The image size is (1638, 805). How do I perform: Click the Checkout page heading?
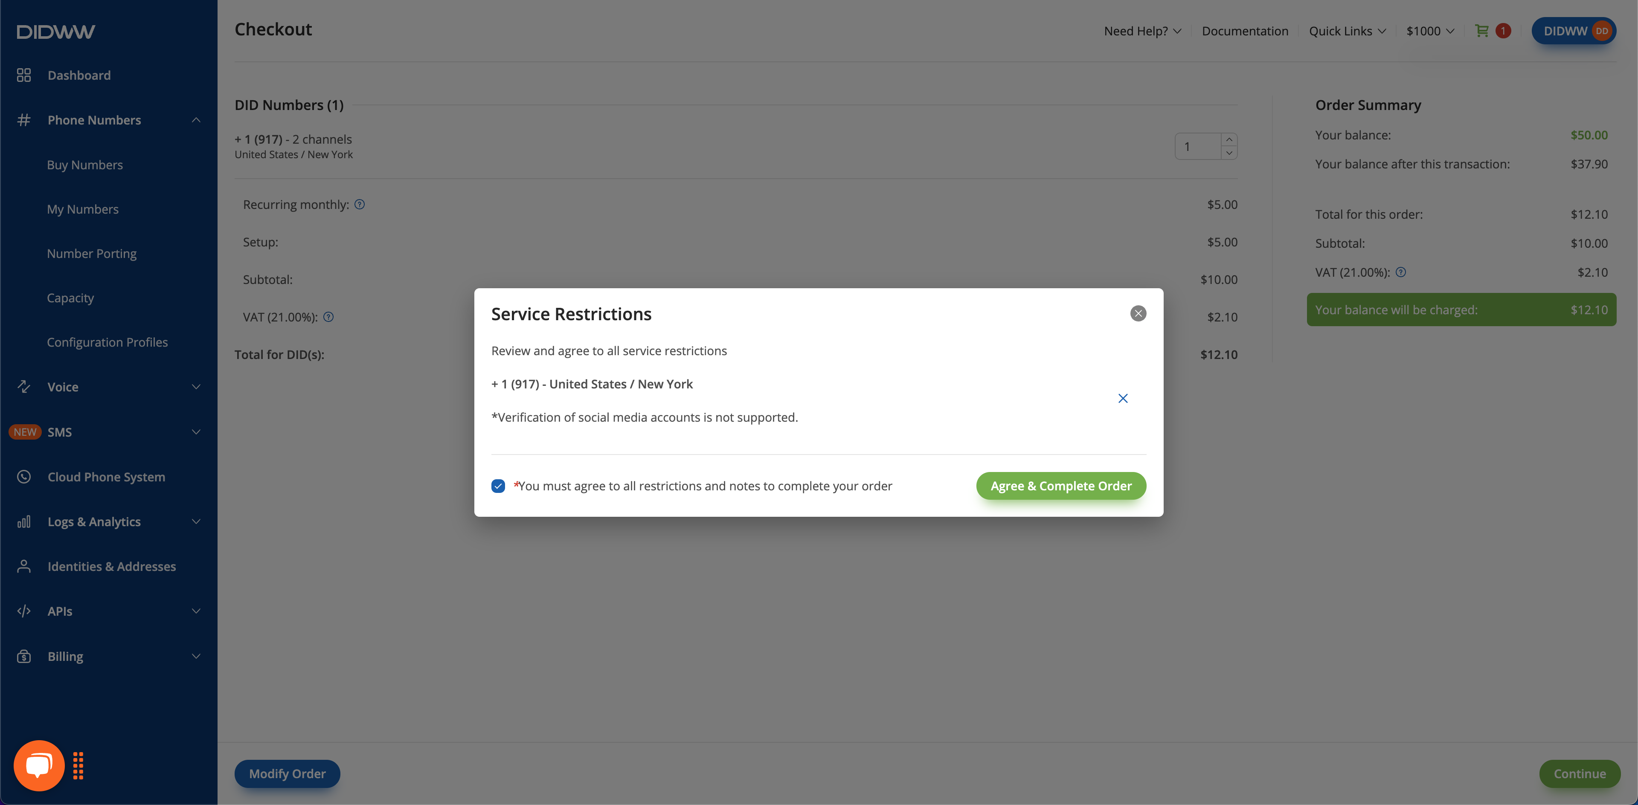tap(273, 29)
